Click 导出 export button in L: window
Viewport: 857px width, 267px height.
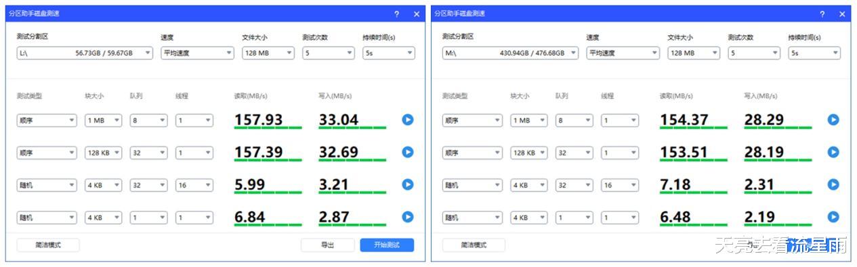(328, 245)
